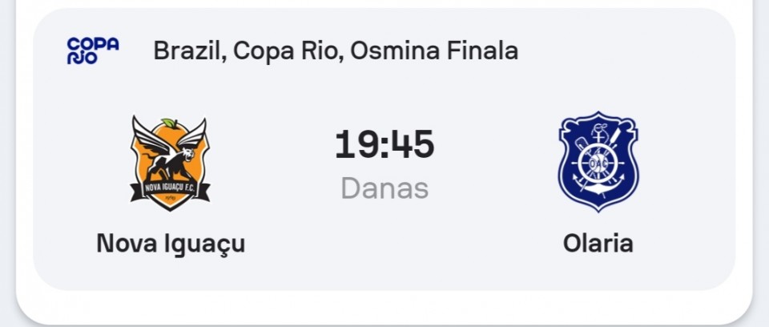
Task: Click the outer white panel below the match card
Action: pos(384,307)
